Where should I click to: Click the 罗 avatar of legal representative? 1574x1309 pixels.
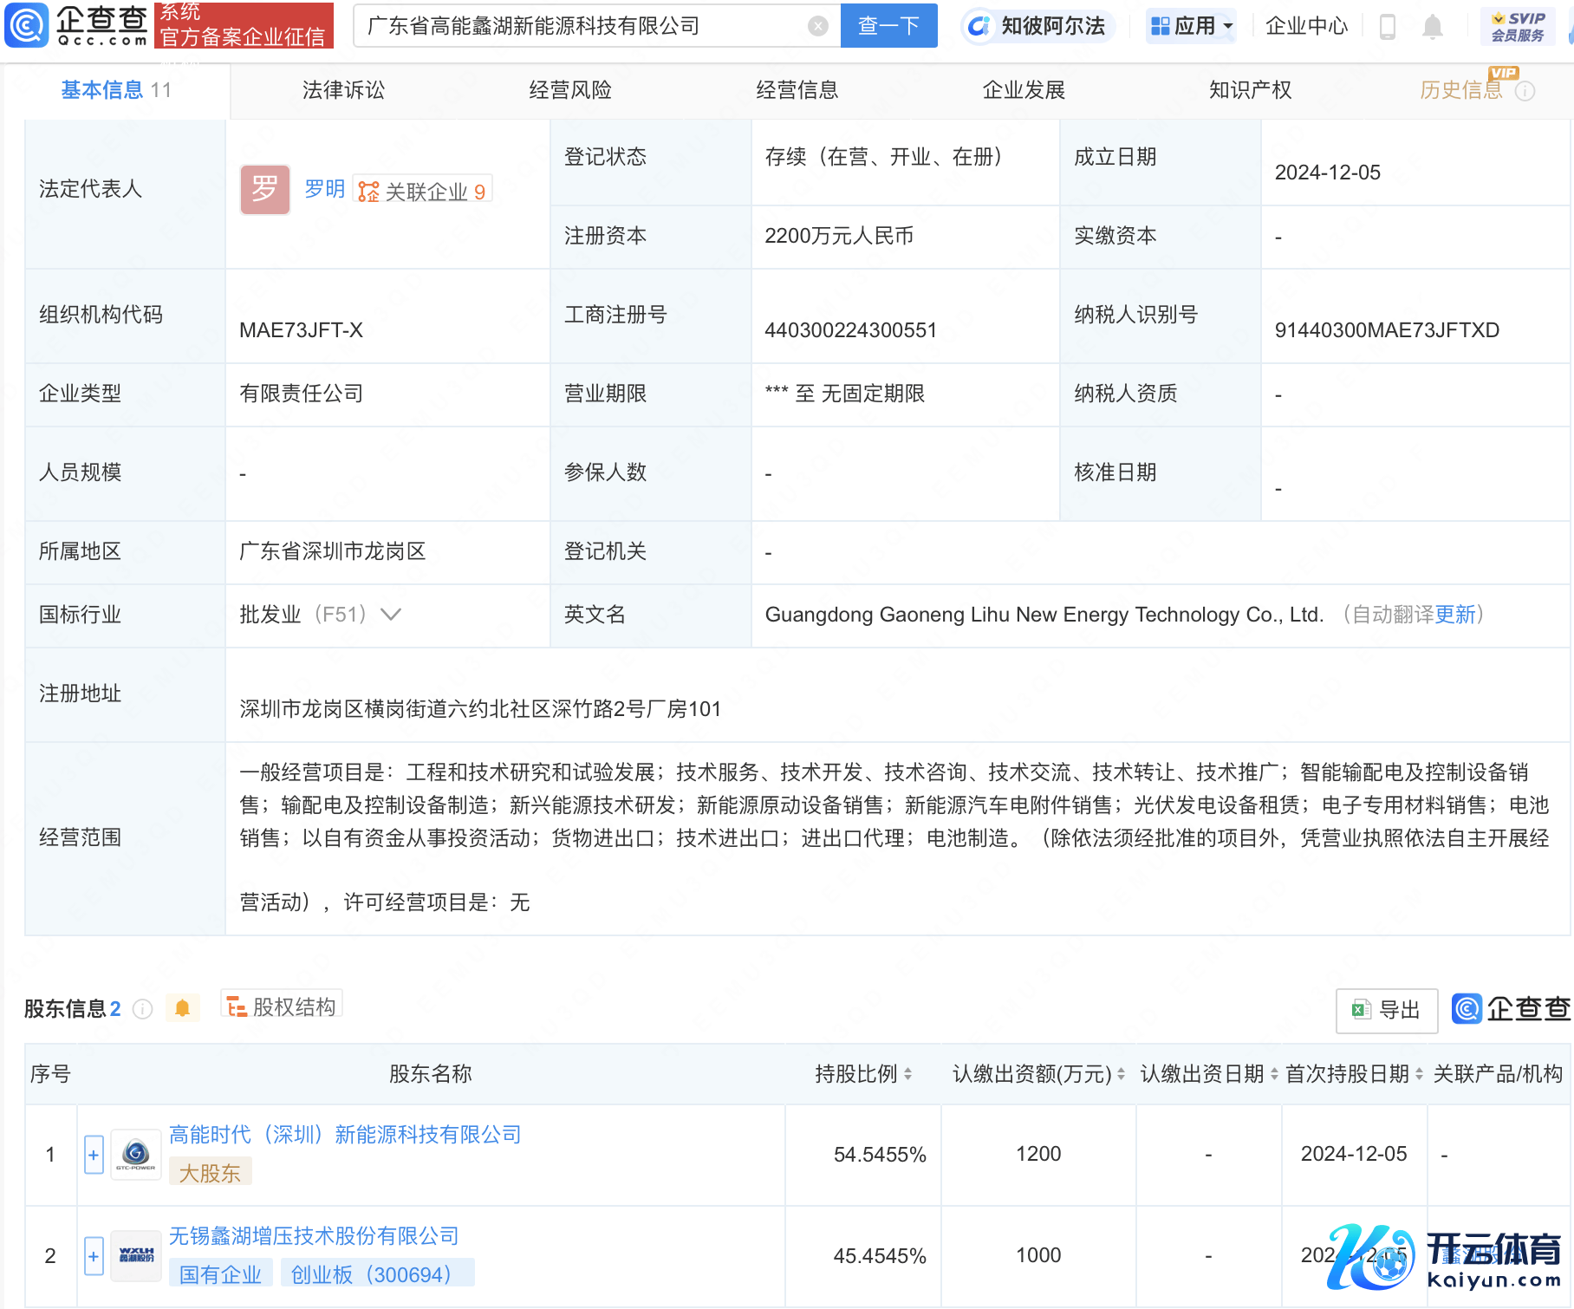coord(264,189)
